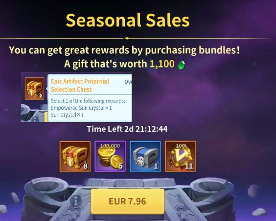Open the info icon beside EUR 7.96
Viewport: 276px width, 221px height.
pyautogui.click(x=76, y=201)
